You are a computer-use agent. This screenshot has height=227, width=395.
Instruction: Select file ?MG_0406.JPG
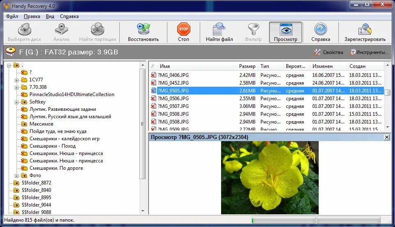tap(173, 75)
